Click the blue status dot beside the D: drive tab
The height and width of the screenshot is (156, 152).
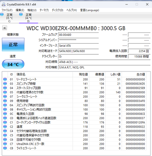(x=21, y=14)
